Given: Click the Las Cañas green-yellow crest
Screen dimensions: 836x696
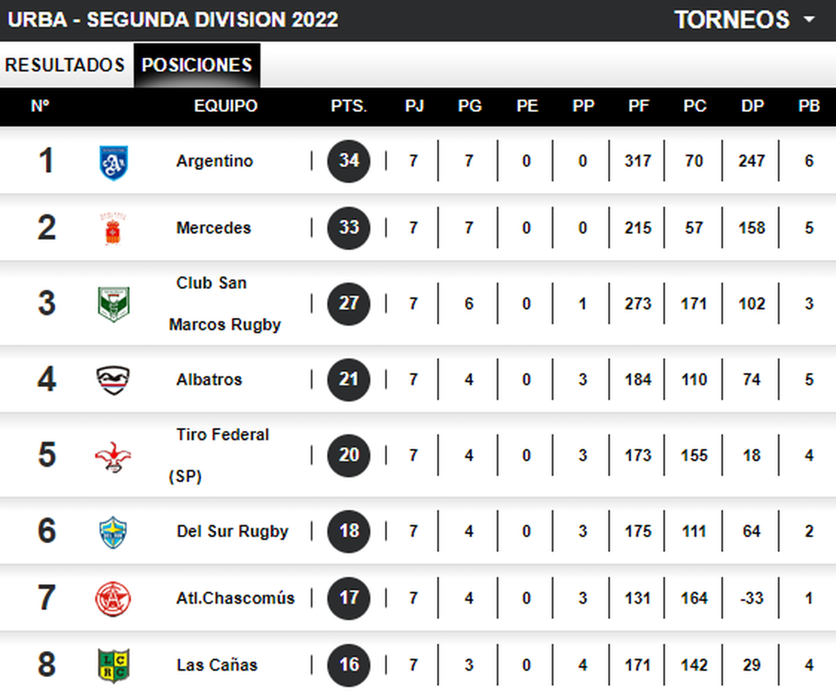Looking at the screenshot, I should (x=113, y=665).
